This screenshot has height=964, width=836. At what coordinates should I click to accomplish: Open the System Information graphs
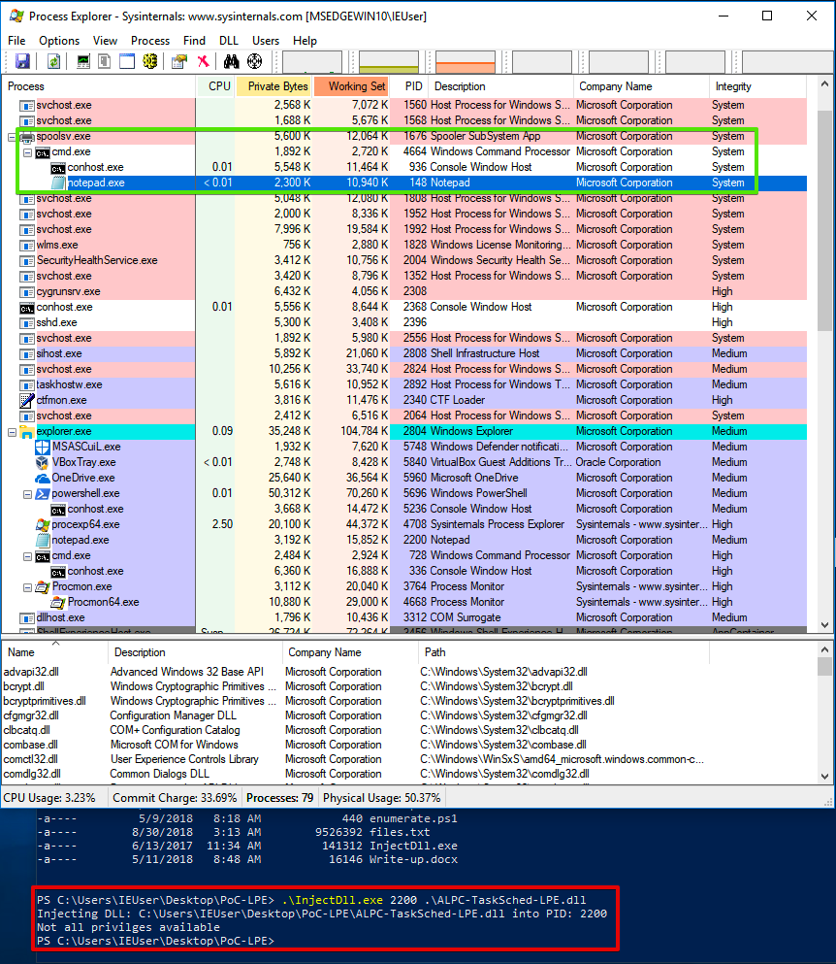click(82, 60)
